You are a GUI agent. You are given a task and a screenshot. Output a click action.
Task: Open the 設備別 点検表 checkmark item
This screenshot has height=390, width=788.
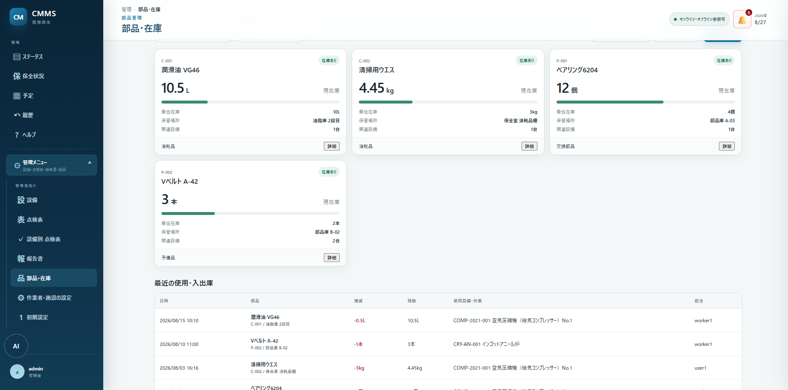(x=54, y=239)
